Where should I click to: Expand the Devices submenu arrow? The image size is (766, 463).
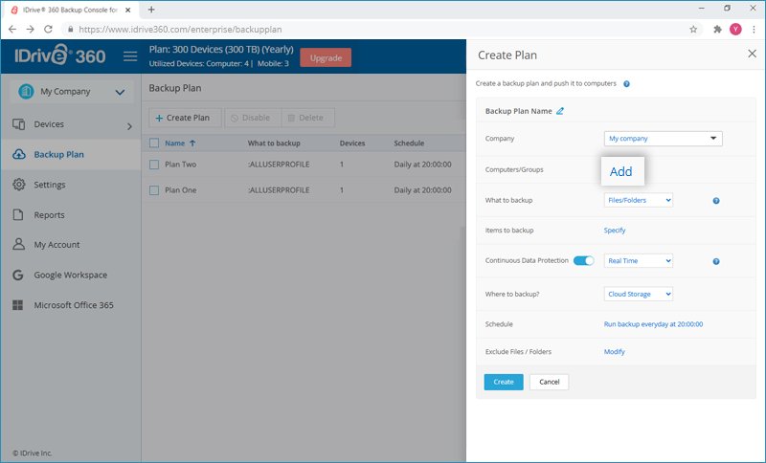(x=129, y=126)
